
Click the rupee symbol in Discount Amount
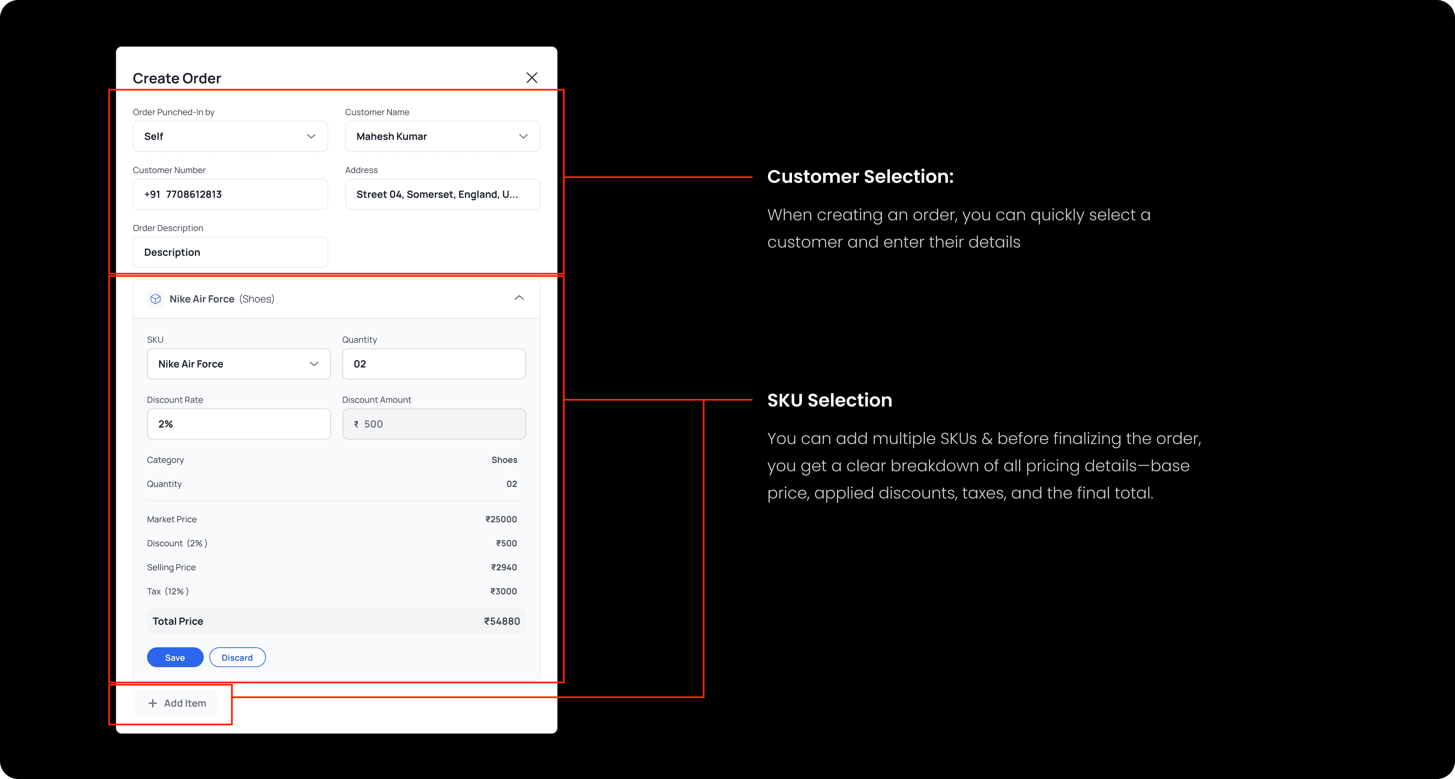pos(356,424)
